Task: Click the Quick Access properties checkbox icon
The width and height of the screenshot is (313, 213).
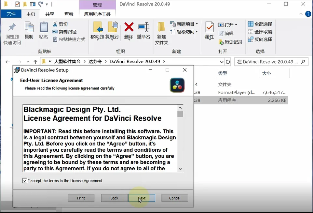Action: [x=18, y=4]
